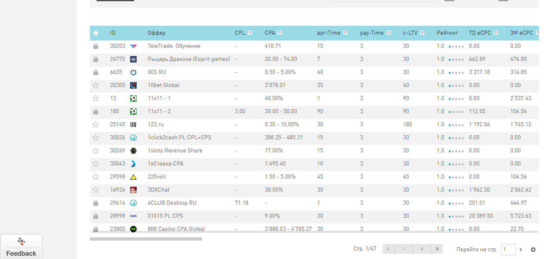Open table settings gear icon
The height and width of the screenshot is (259, 552).
click(x=533, y=250)
